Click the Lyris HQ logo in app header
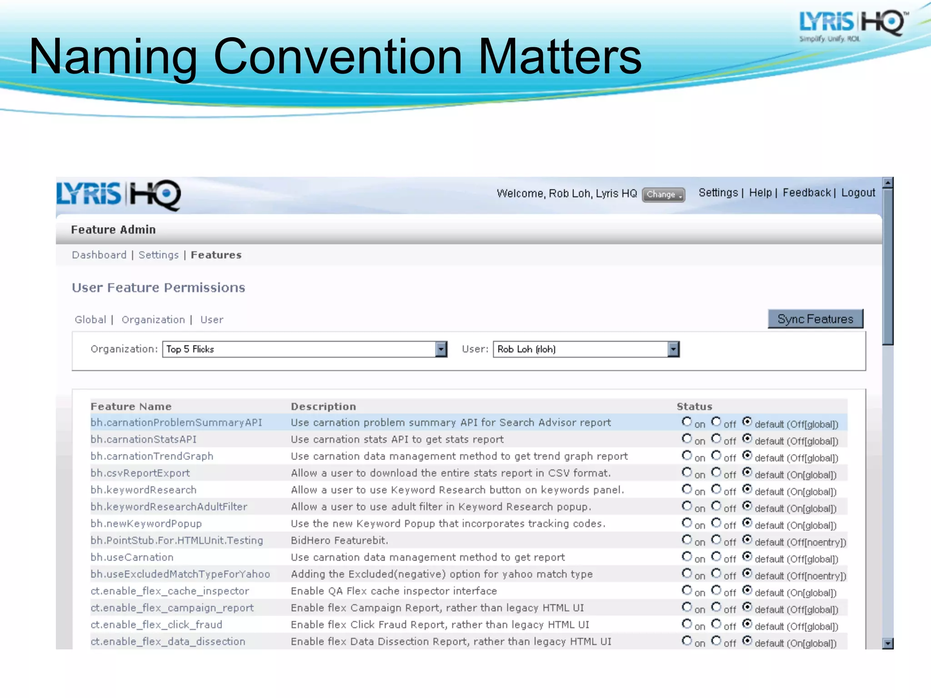 point(118,194)
